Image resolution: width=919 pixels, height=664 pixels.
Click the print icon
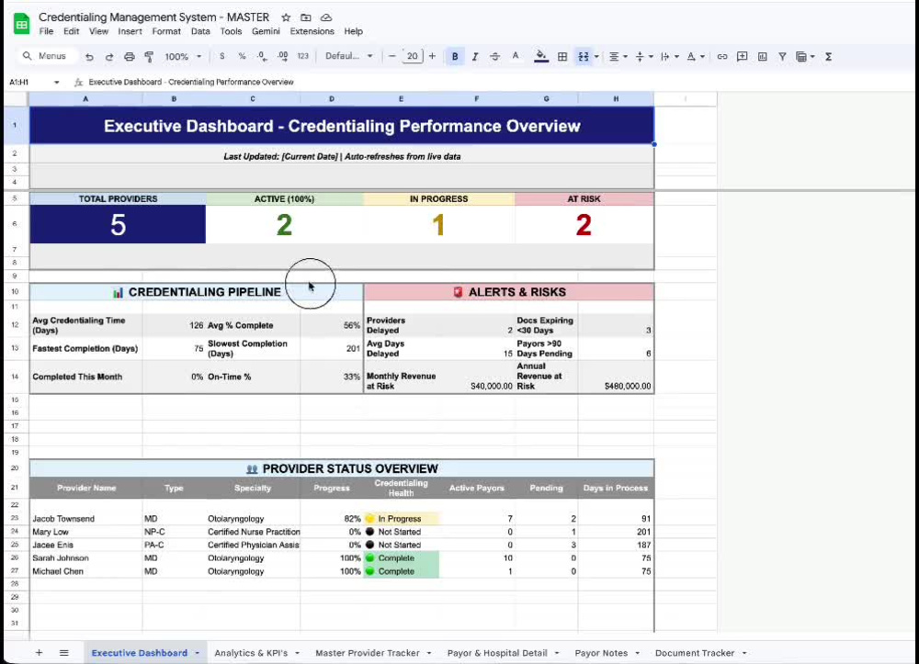coord(130,57)
